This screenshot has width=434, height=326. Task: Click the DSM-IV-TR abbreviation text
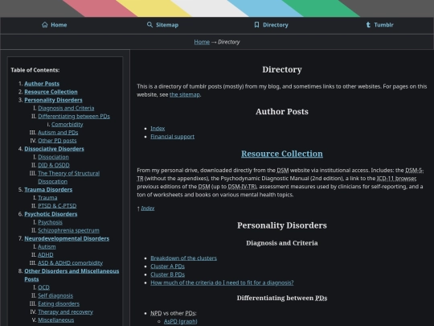coord(242,187)
